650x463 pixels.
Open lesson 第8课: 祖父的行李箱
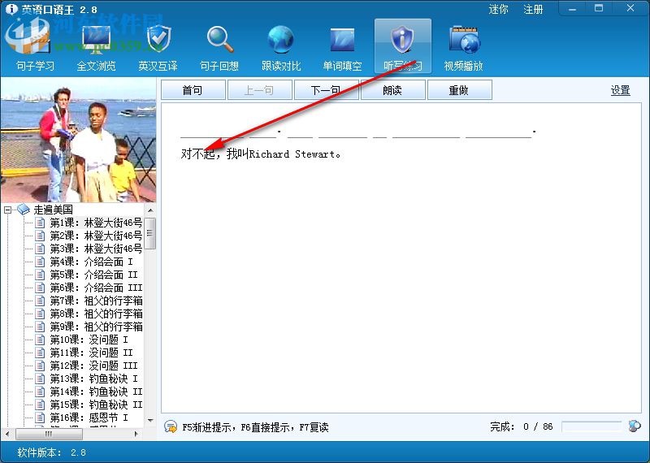tap(96, 314)
